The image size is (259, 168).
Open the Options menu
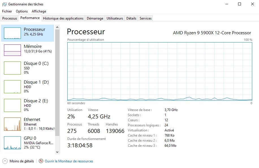22,11
